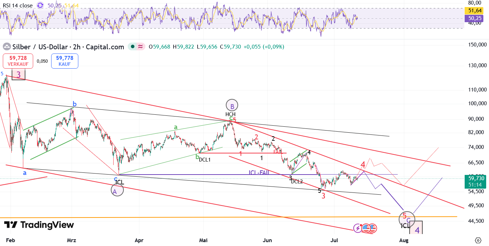489x246 pixels.
Task: Click the Mai time axis label
Action: click(203, 240)
